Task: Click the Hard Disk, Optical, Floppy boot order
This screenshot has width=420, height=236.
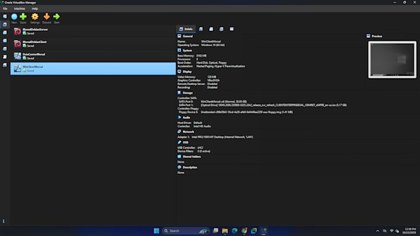Action: [211, 63]
